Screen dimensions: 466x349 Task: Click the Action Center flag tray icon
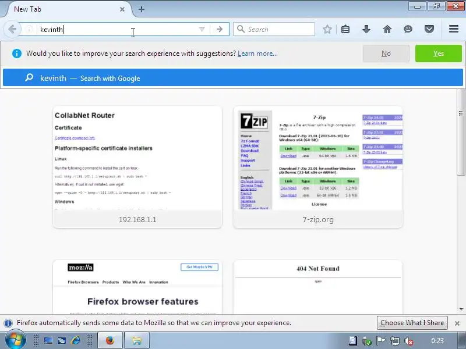point(381,341)
